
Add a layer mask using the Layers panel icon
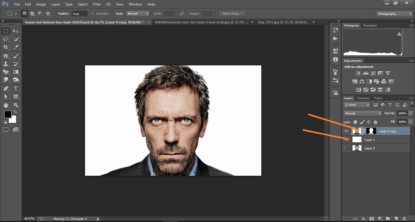pyautogui.click(x=372, y=219)
